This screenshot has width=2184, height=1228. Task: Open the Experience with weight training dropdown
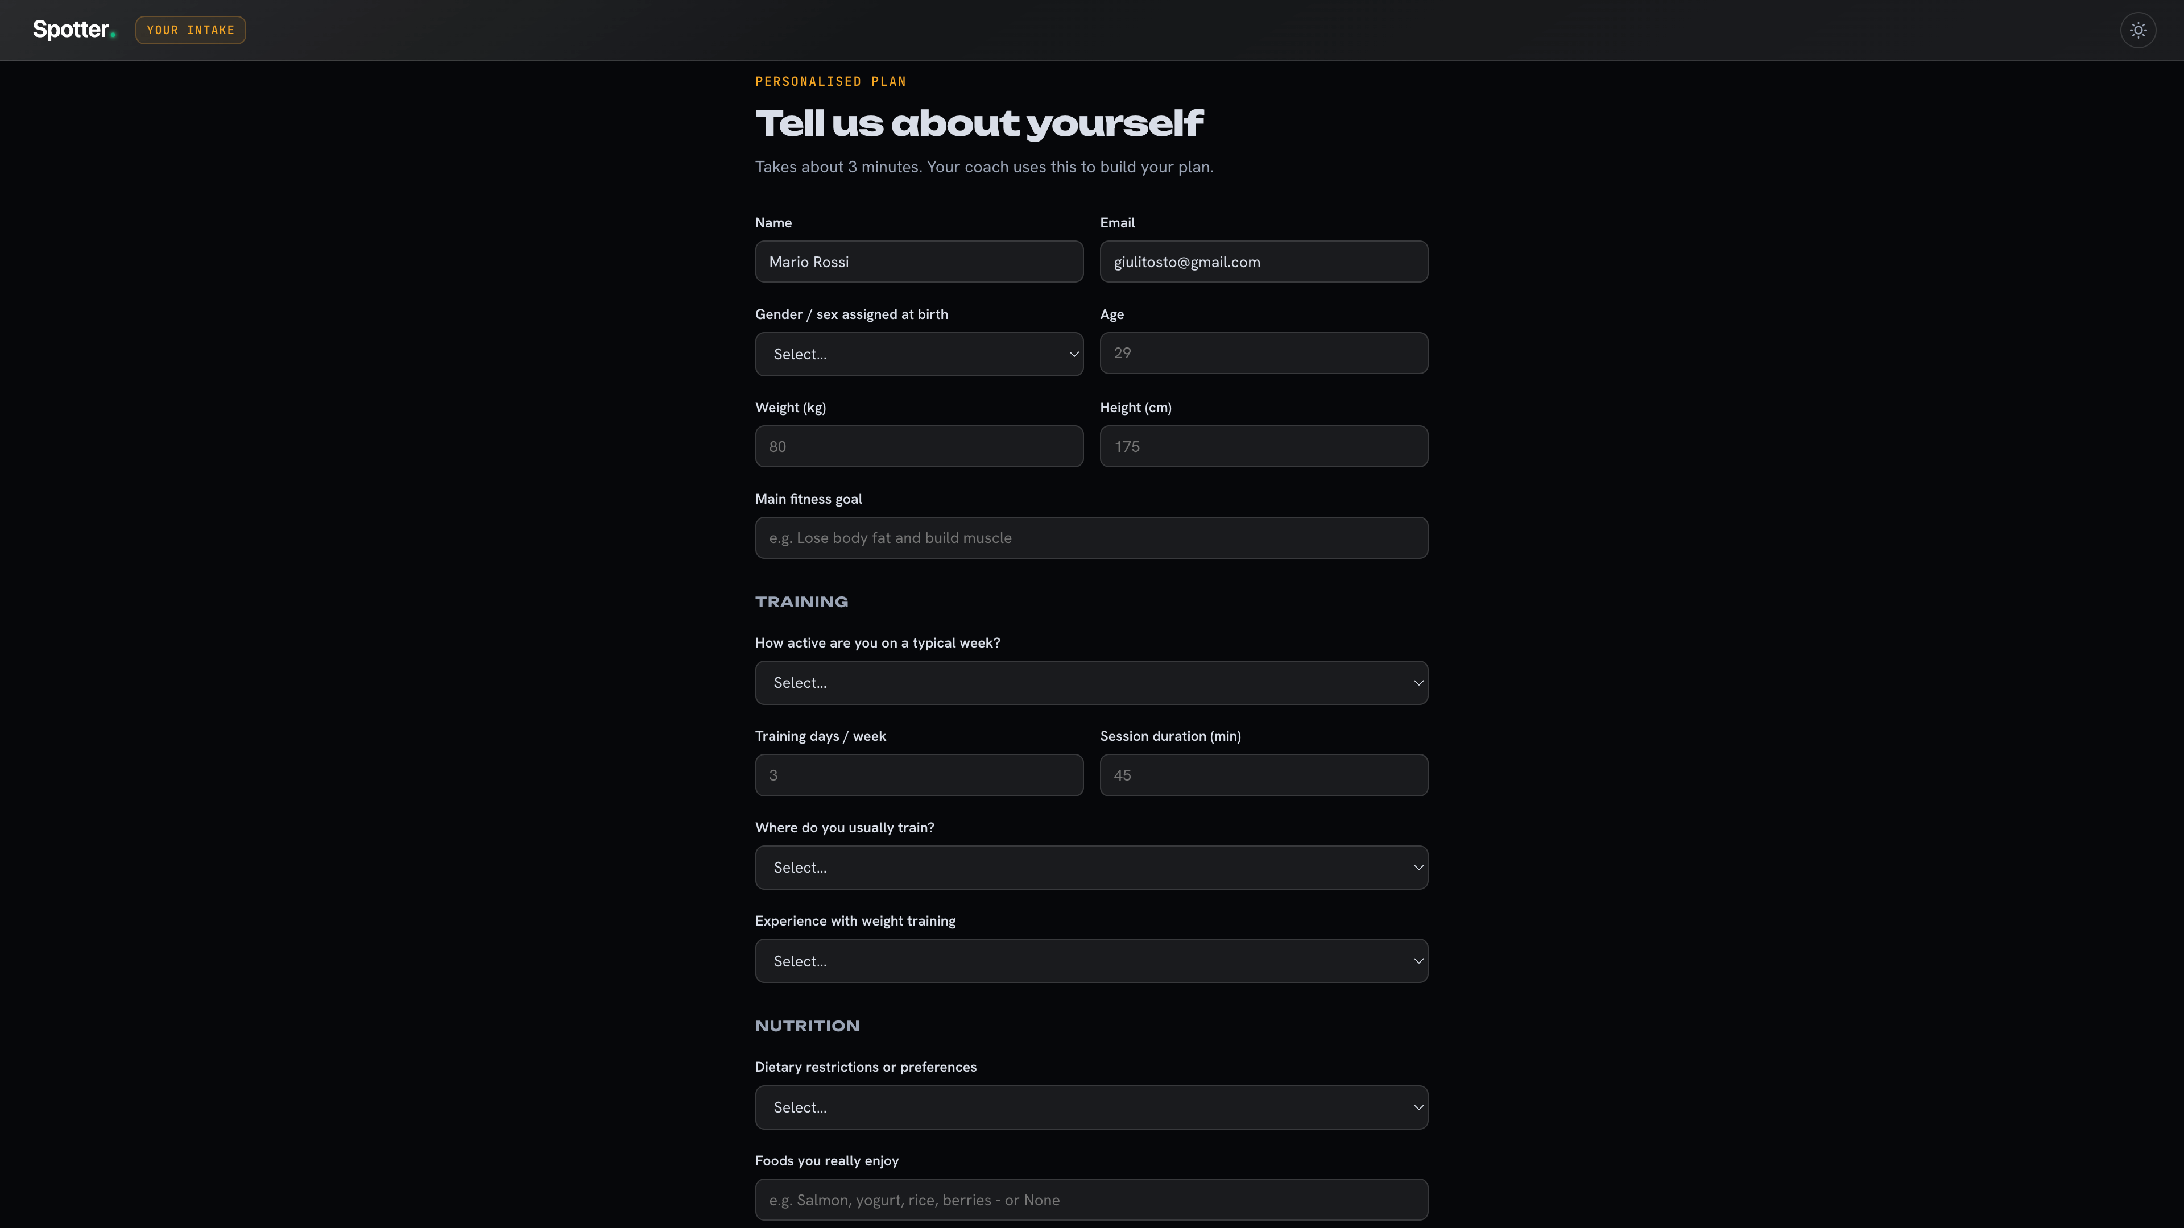point(1091,961)
